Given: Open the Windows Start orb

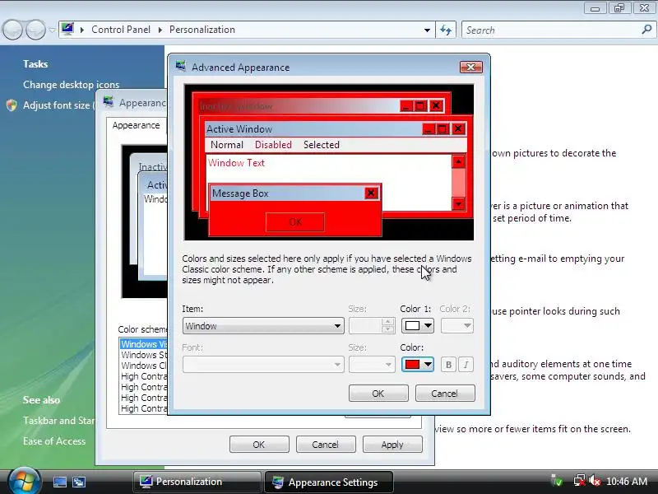Looking at the screenshot, I should click(24, 482).
